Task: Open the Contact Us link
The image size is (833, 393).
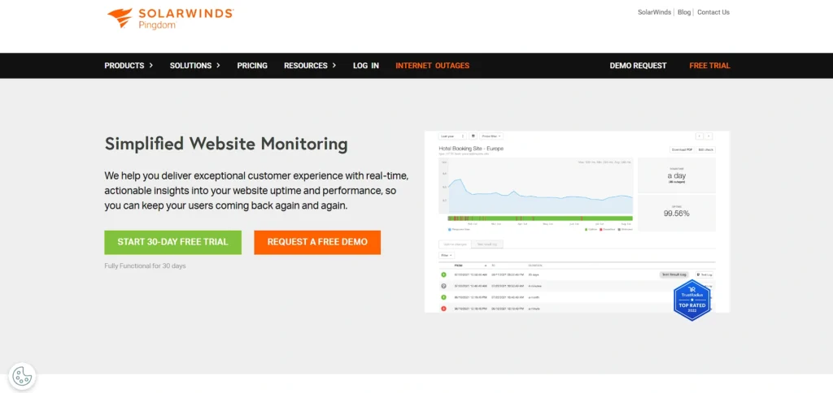Action: pyautogui.click(x=713, y=12)
